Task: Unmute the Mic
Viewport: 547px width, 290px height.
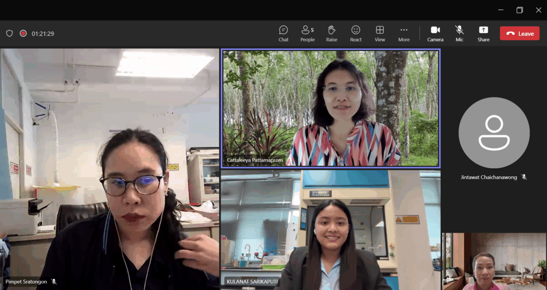Action: 459,33
